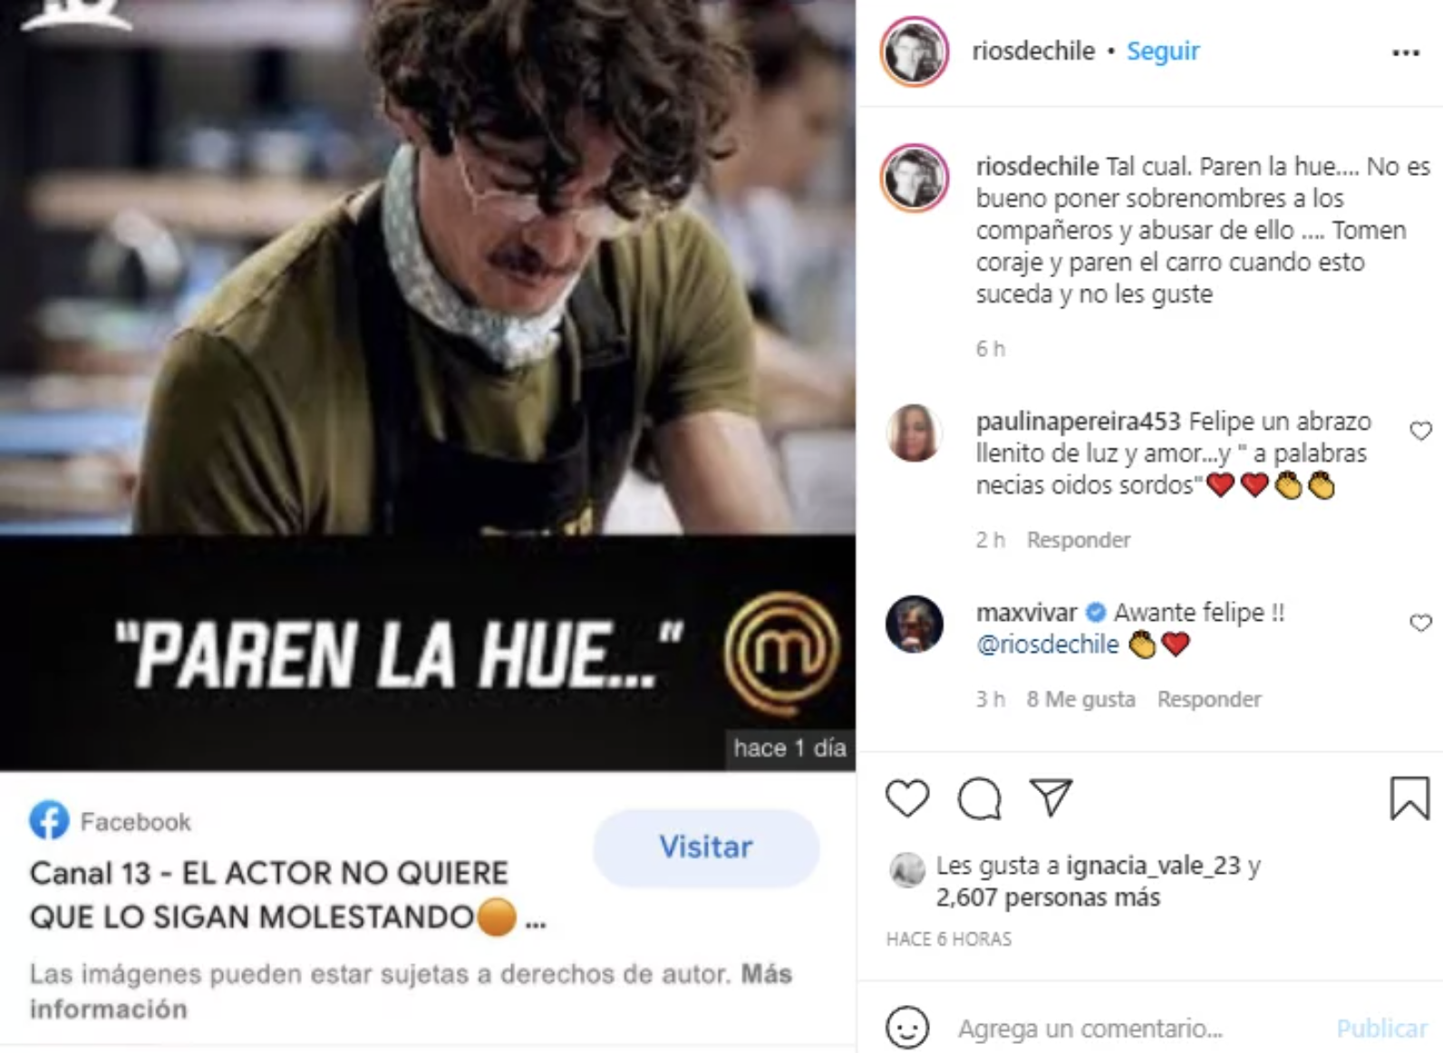Image resolution: width=1443 pixels, height=1053 pixels.
Task: Like the post with the heart icon
Action: [907, 798]
